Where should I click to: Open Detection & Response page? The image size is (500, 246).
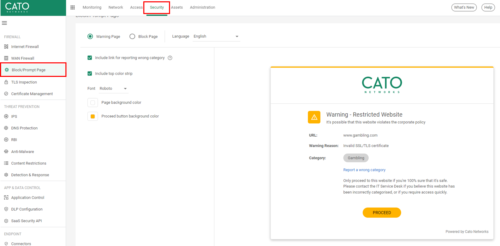(x=30, y=175)
